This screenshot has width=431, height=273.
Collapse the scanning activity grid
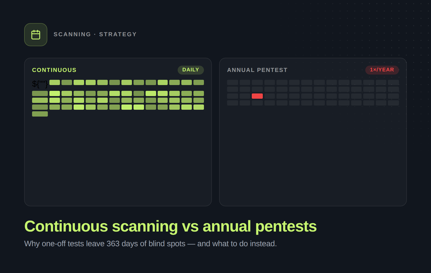click(x=118, y=97)
